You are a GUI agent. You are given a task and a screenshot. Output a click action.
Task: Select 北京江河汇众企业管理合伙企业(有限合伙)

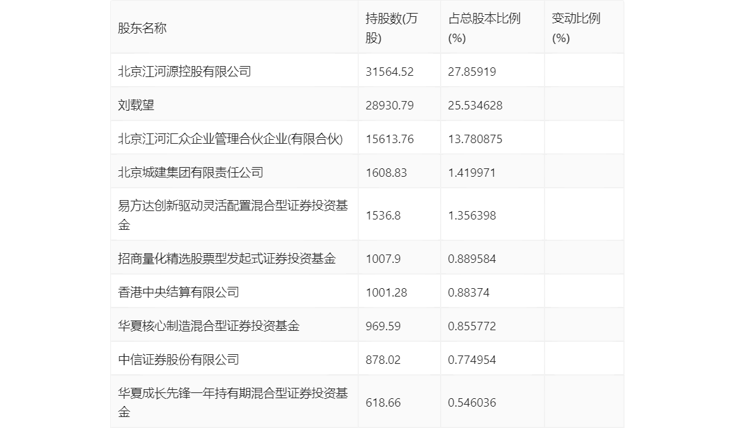pyautogui.click(x=230, y=139)
